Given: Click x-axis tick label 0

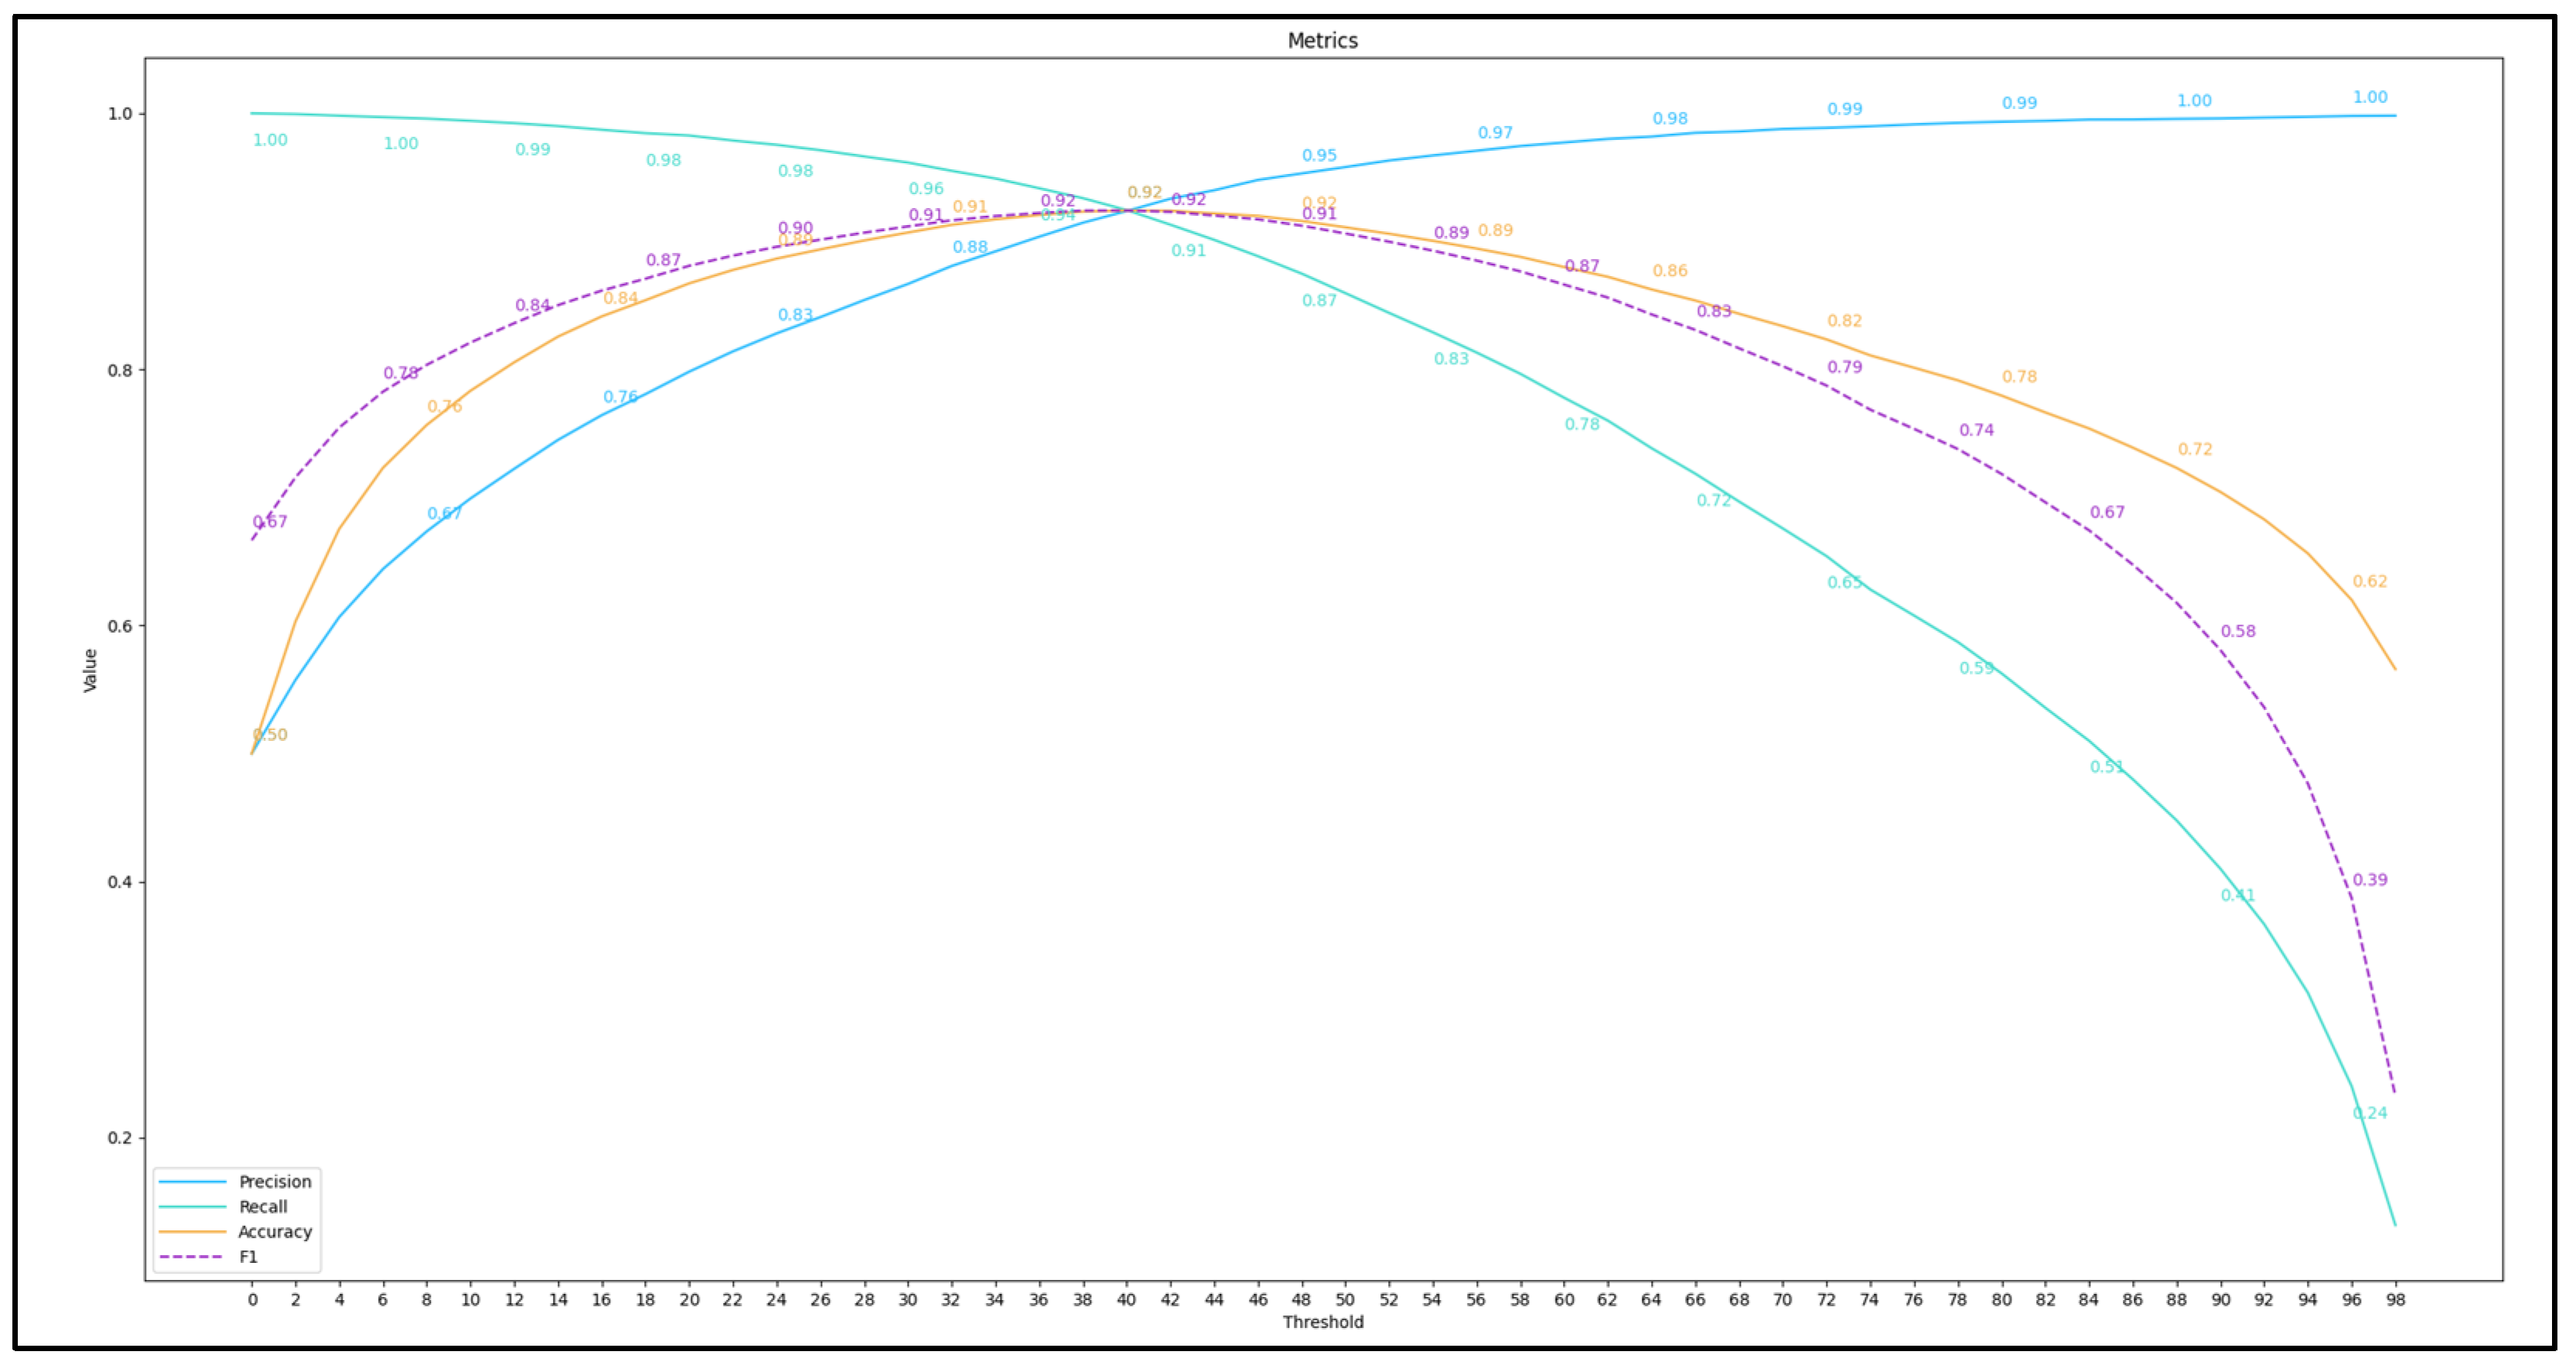Looking at the screenshot, I should pos(252,1299).
